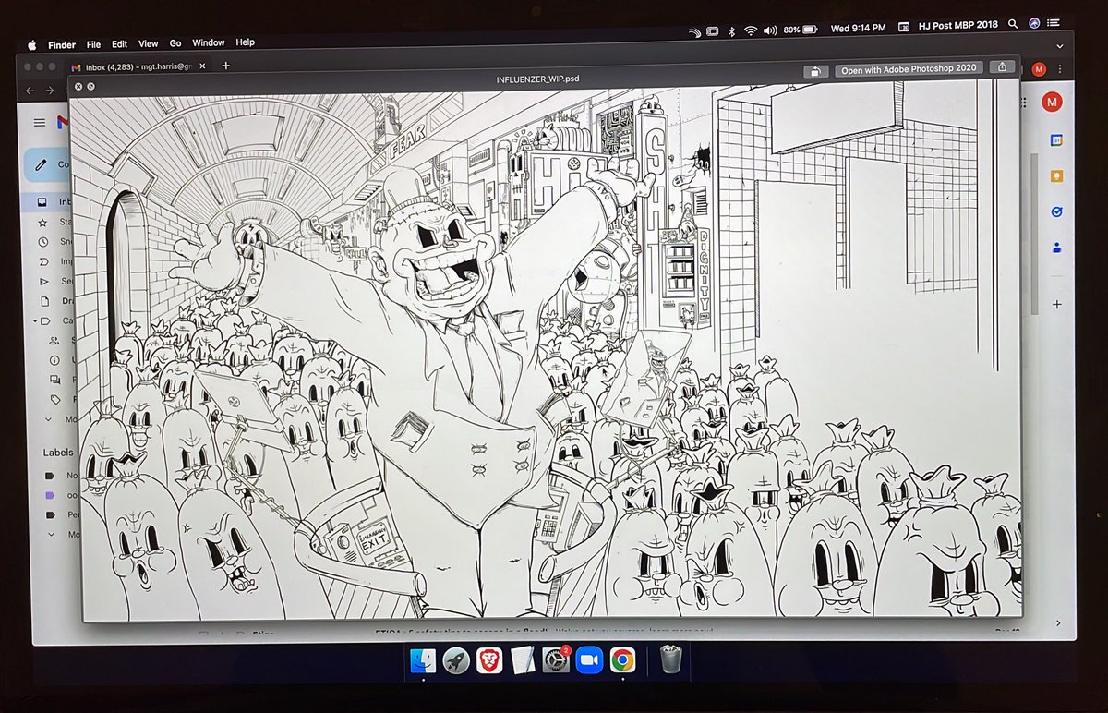Viewport: 1108px width, 713px height.
Task: Open the Edit menu
Action: (x=120, y=44)
